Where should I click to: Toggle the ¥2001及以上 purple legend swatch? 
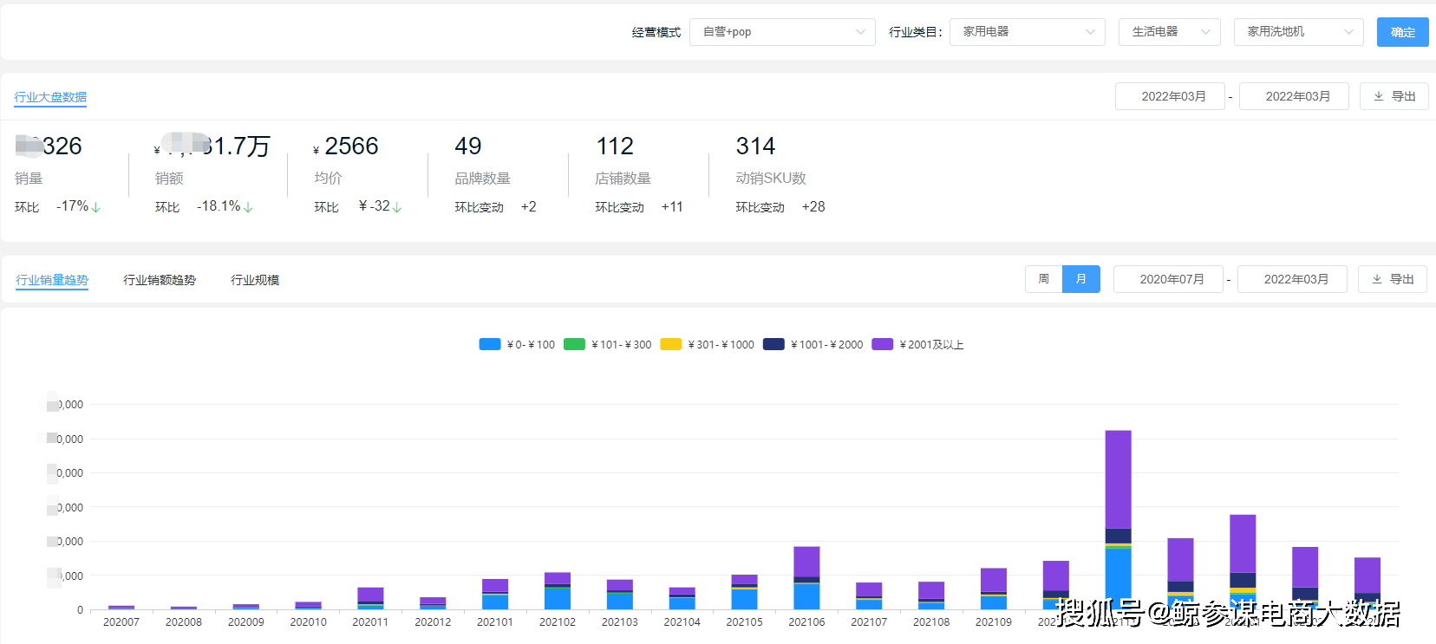point(883,344)
